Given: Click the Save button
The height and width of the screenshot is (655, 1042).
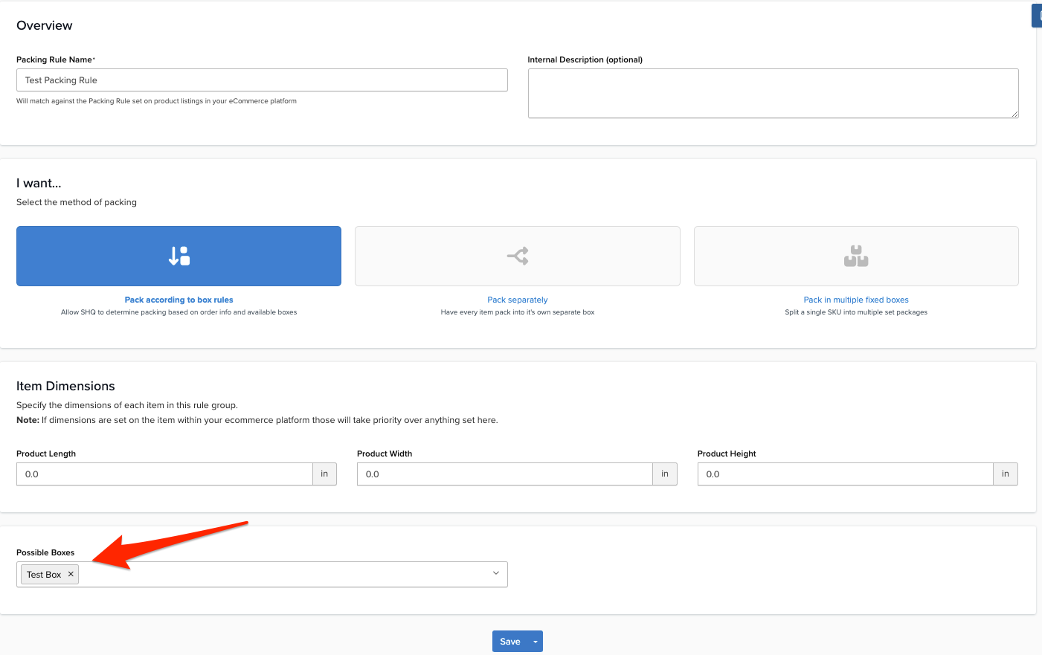Looking at the screenshot, I should coord(510,642).
